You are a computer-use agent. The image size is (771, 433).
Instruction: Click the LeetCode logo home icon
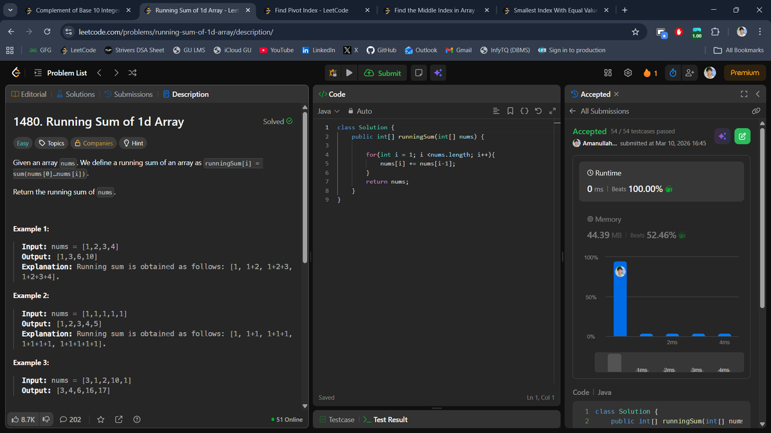coord(15,73)
